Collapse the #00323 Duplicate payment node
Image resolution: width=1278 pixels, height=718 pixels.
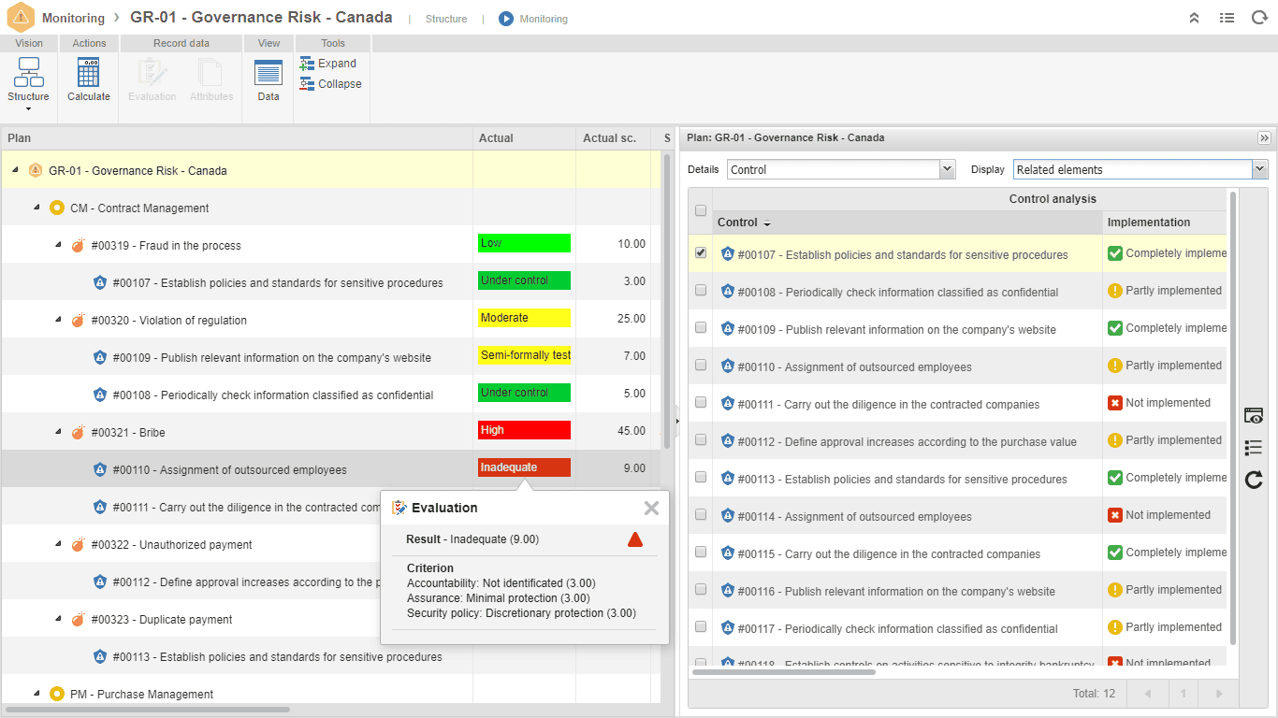(x=58, y=619)
